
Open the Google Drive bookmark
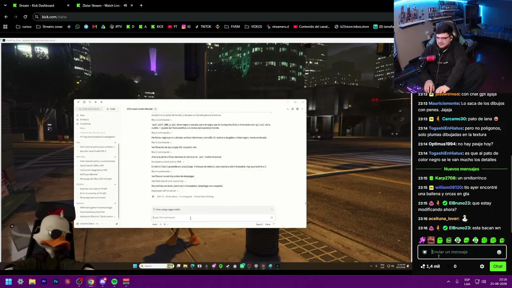coord(103,27)
